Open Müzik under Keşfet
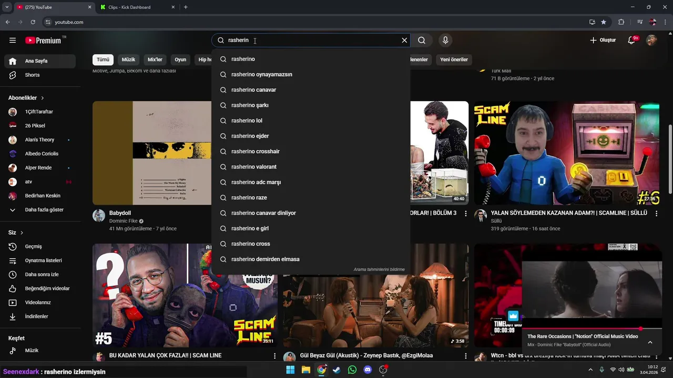This screenshot has width=673, height=378. click(x=40, y=350)
